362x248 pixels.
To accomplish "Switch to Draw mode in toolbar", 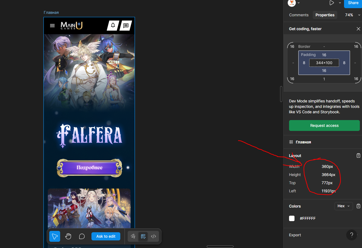I will 133,236.
